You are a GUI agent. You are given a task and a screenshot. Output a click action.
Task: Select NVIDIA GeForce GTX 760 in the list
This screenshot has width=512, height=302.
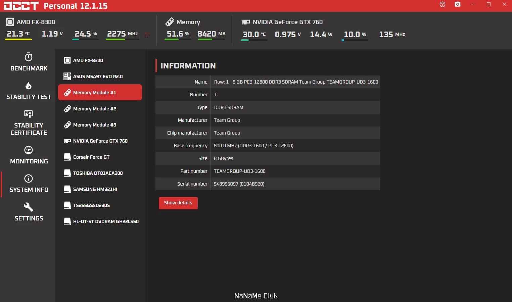coord(100,141)
